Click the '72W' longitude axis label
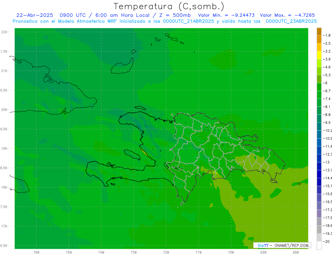This screenshot has height=256, width=332. coord(166,252)
